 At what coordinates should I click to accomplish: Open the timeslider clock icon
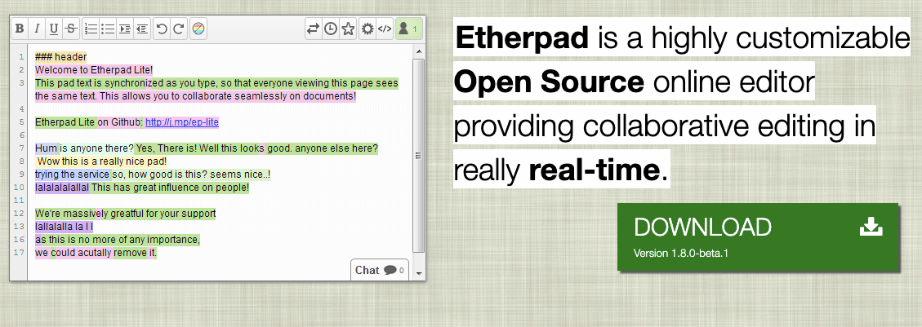pos(331,29)
